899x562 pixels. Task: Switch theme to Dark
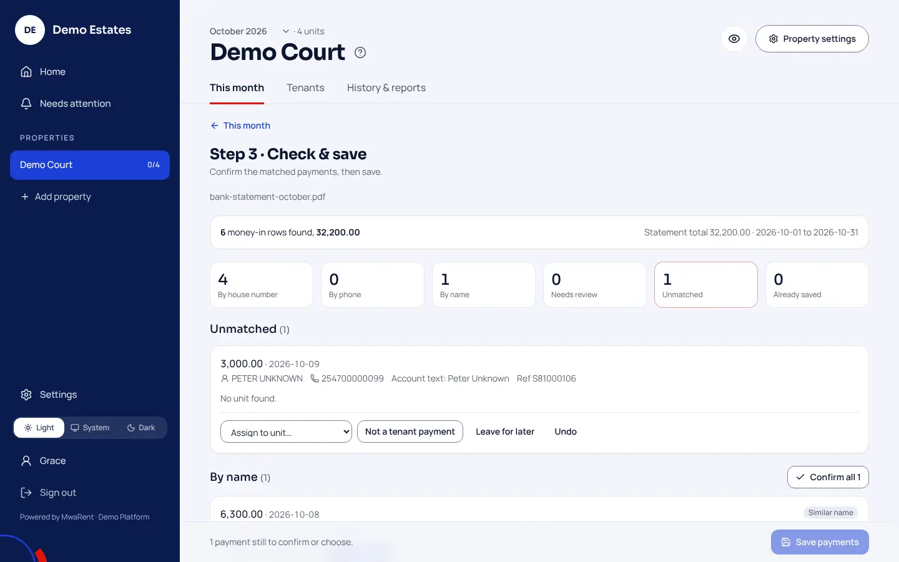(x=141, y=428)
